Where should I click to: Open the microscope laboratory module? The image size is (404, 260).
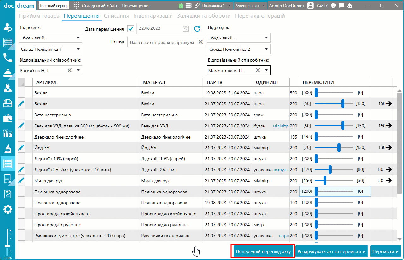click(8, 148)
